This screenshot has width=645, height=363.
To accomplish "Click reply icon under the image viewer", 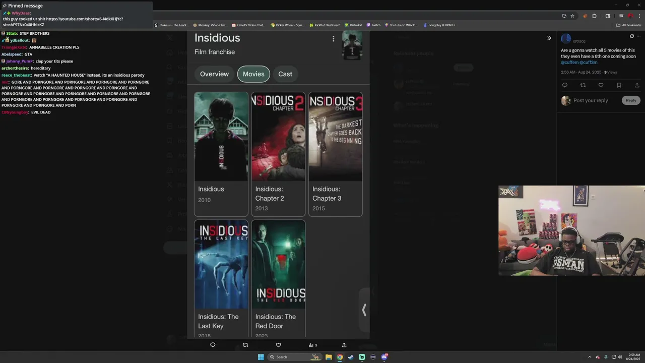I will (x=213, y=345).
